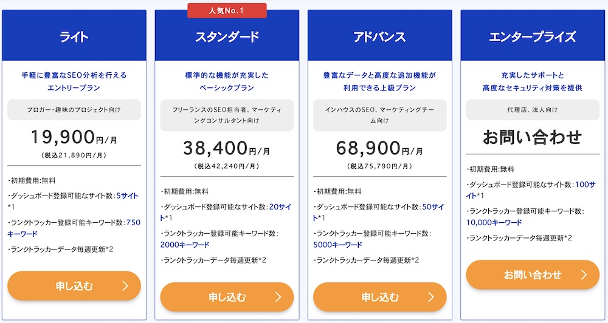Click the 19,900円/月 price text
608x323 pixels.
pyautogui.click(x=74, y=137)
